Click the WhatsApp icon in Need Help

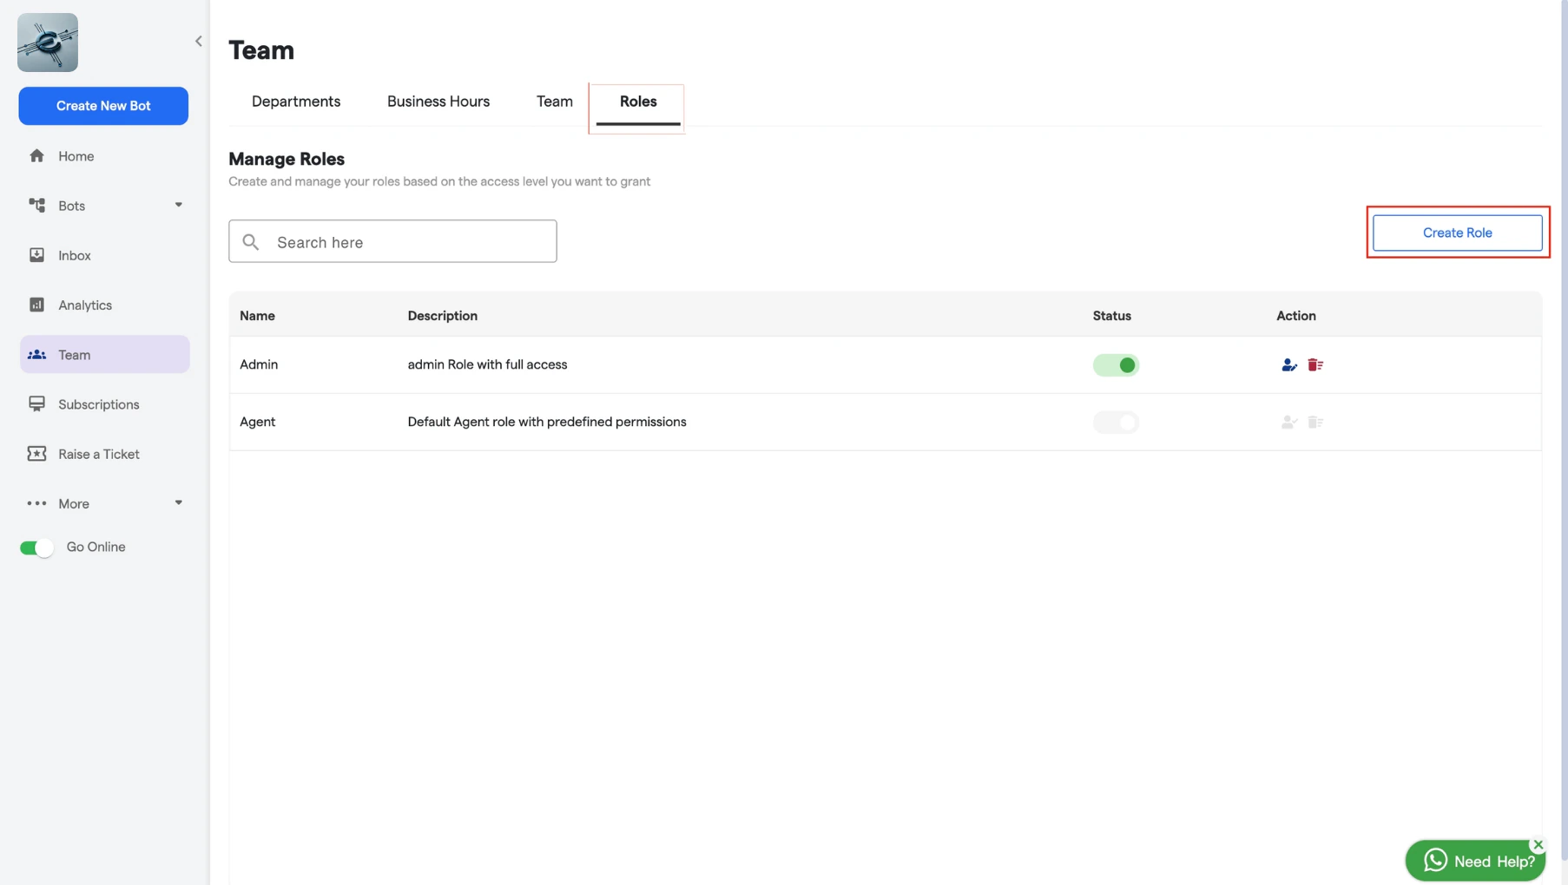[x=1436, y=860]
